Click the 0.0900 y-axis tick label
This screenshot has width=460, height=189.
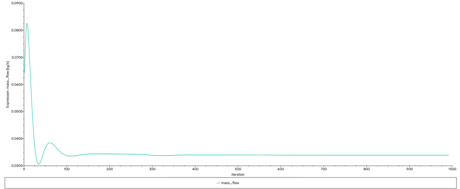[15, 4]
